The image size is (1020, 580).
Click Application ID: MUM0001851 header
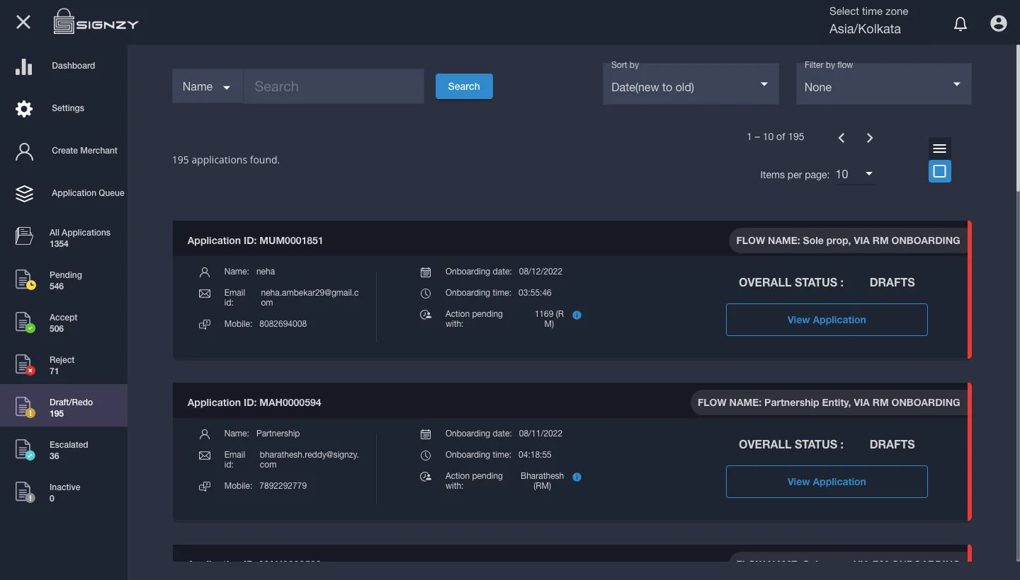pos(255,240)
